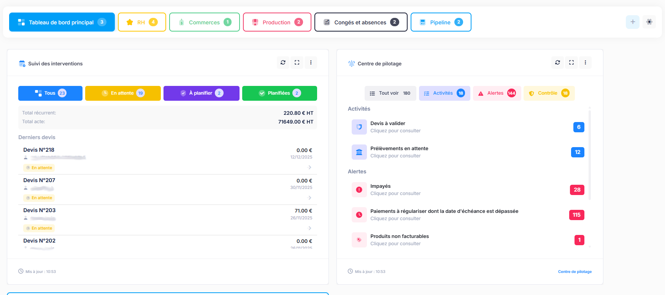Switch to the Pipeline tab
Image resolution: width=665 pixels, height=295 pixels.
click(x=441, y=22)
